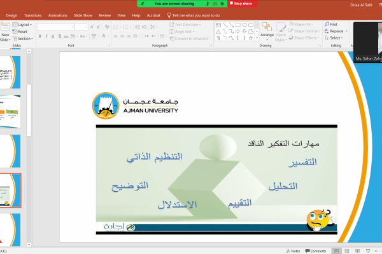Click the Increase List Level icon
The height and width of the screenshot is (254, 382).
[x=144, y=27]
